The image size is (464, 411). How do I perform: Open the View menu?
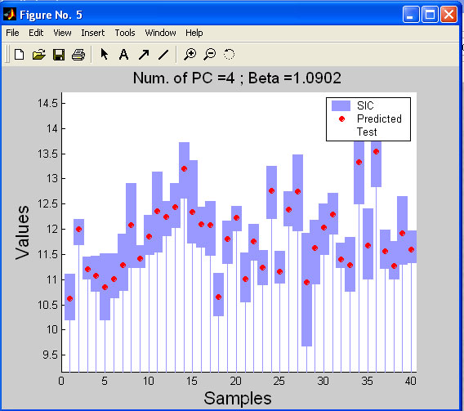[x=62, y=33]
